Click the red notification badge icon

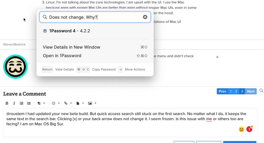coord(249,129)
